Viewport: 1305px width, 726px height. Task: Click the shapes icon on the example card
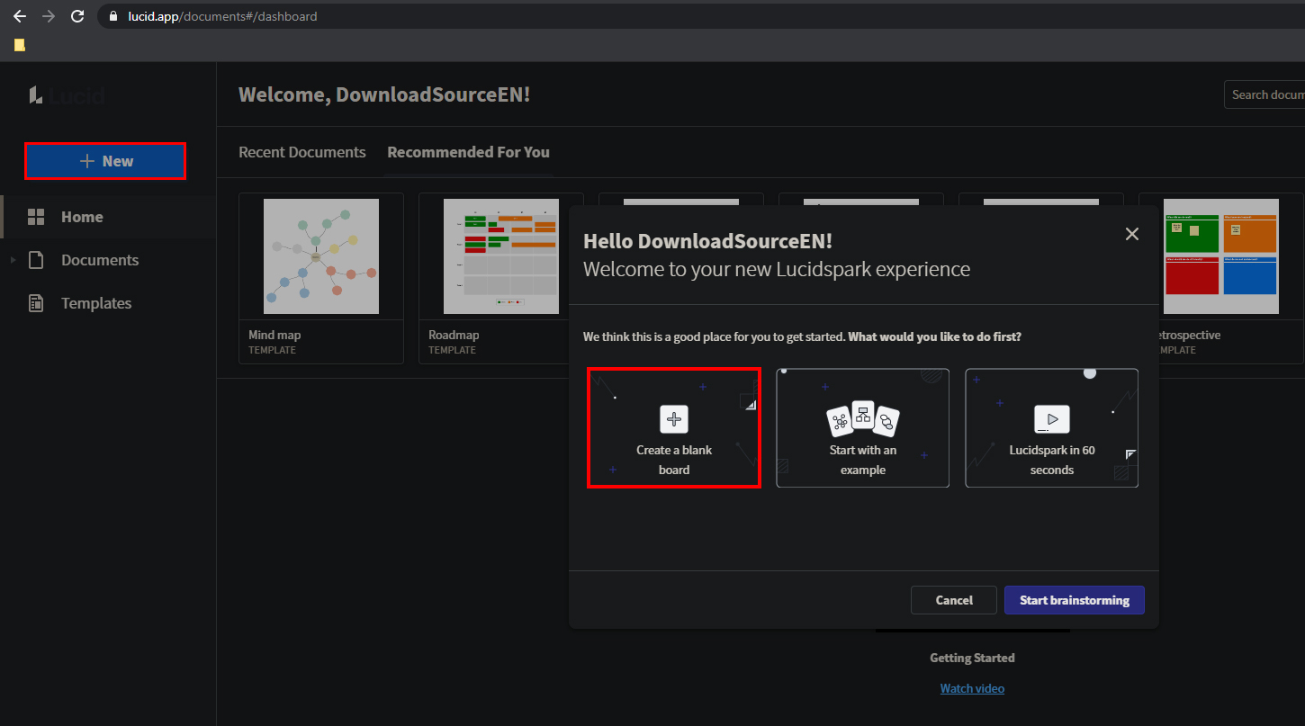pos(863,418)
